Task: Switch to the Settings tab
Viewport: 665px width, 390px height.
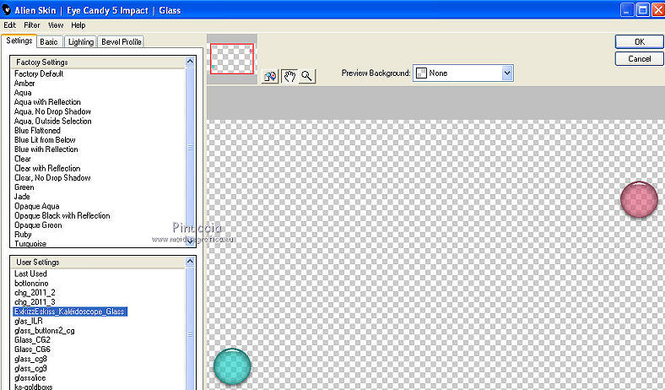Action: pos(19,41)
